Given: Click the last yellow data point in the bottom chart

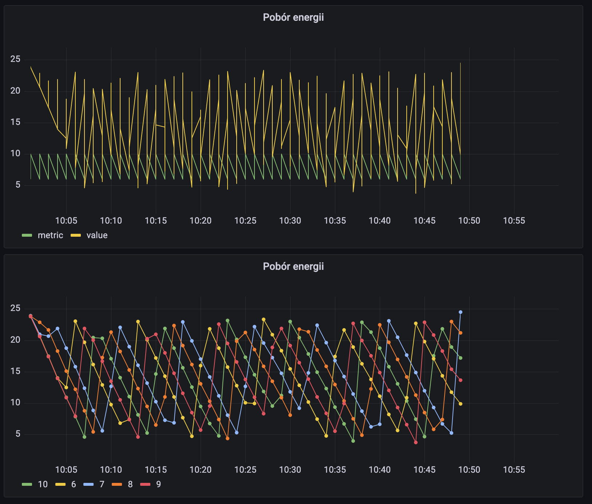Looking at the screenshot, I should 461,404.
